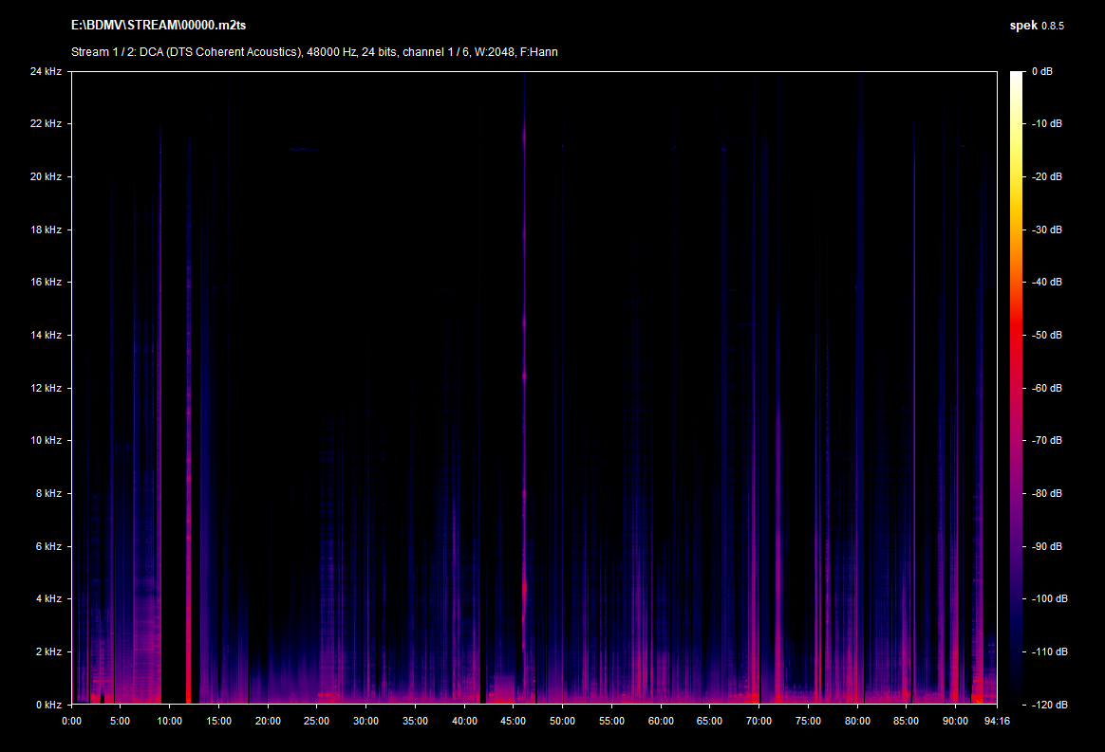This screenshot has width=1105, height=752.
Task: Click the spek 0.8.5 version label
Action: tap(1036, 26)
